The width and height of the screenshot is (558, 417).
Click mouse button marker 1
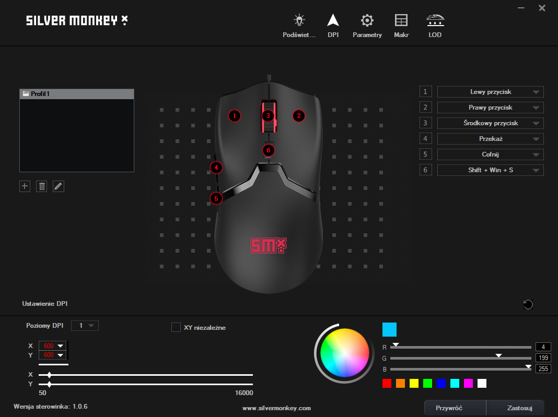234,115
